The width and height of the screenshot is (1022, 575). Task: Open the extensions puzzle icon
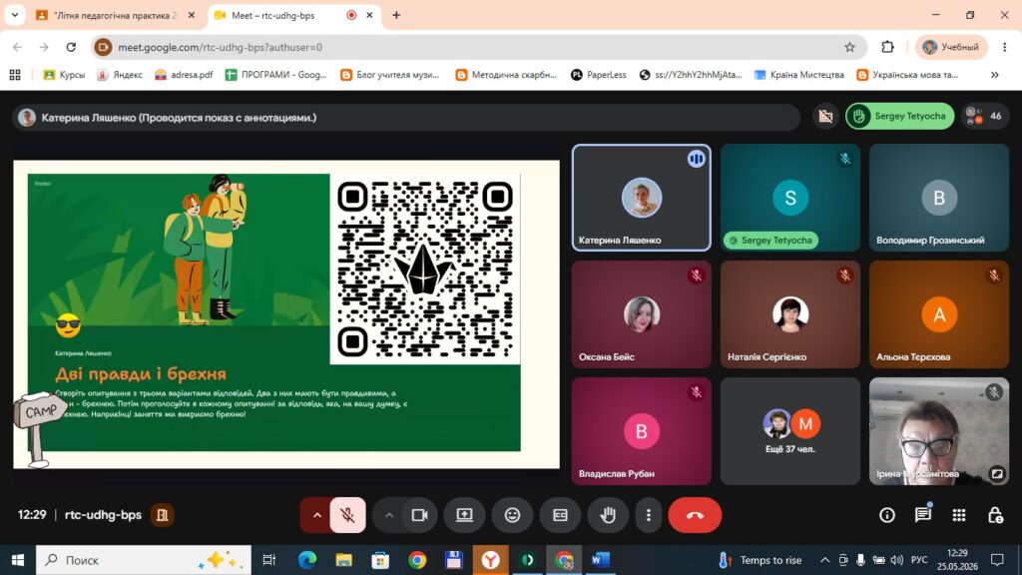click(887, 47)
